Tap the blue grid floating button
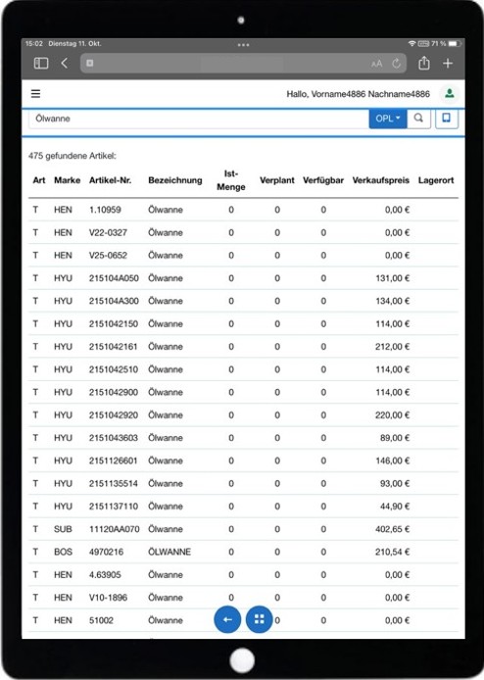This screenshot has width=484, height=680. (x=260, y=619)
